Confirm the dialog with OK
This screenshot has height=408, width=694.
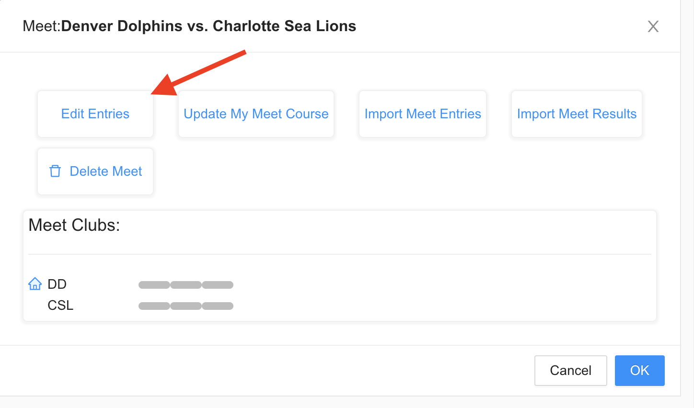pyautogui.click(x=639, y=371)
